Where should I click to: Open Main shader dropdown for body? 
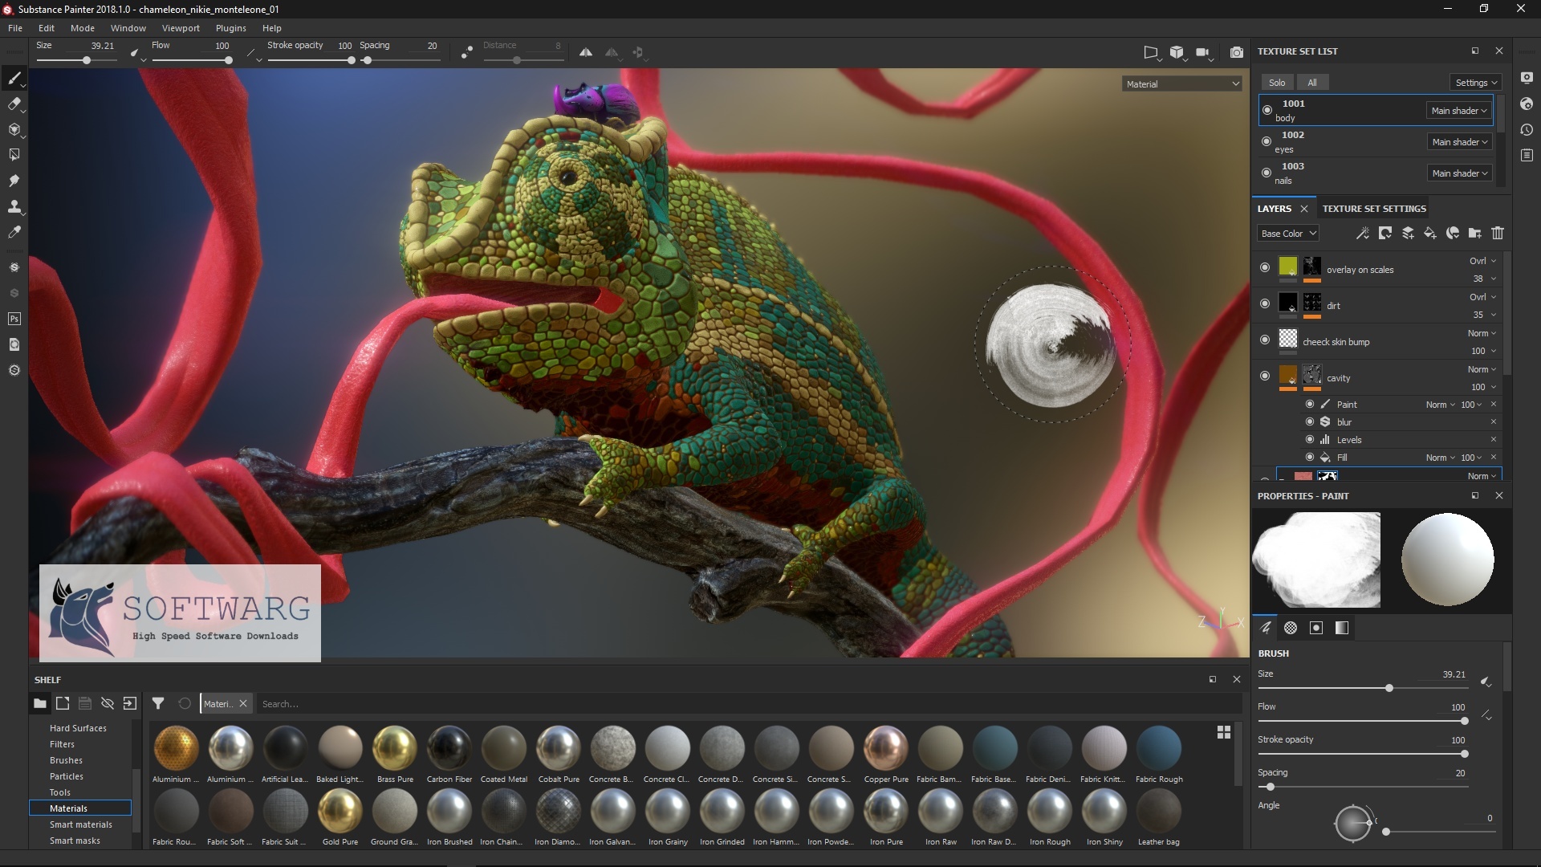tap(1458, 111)
